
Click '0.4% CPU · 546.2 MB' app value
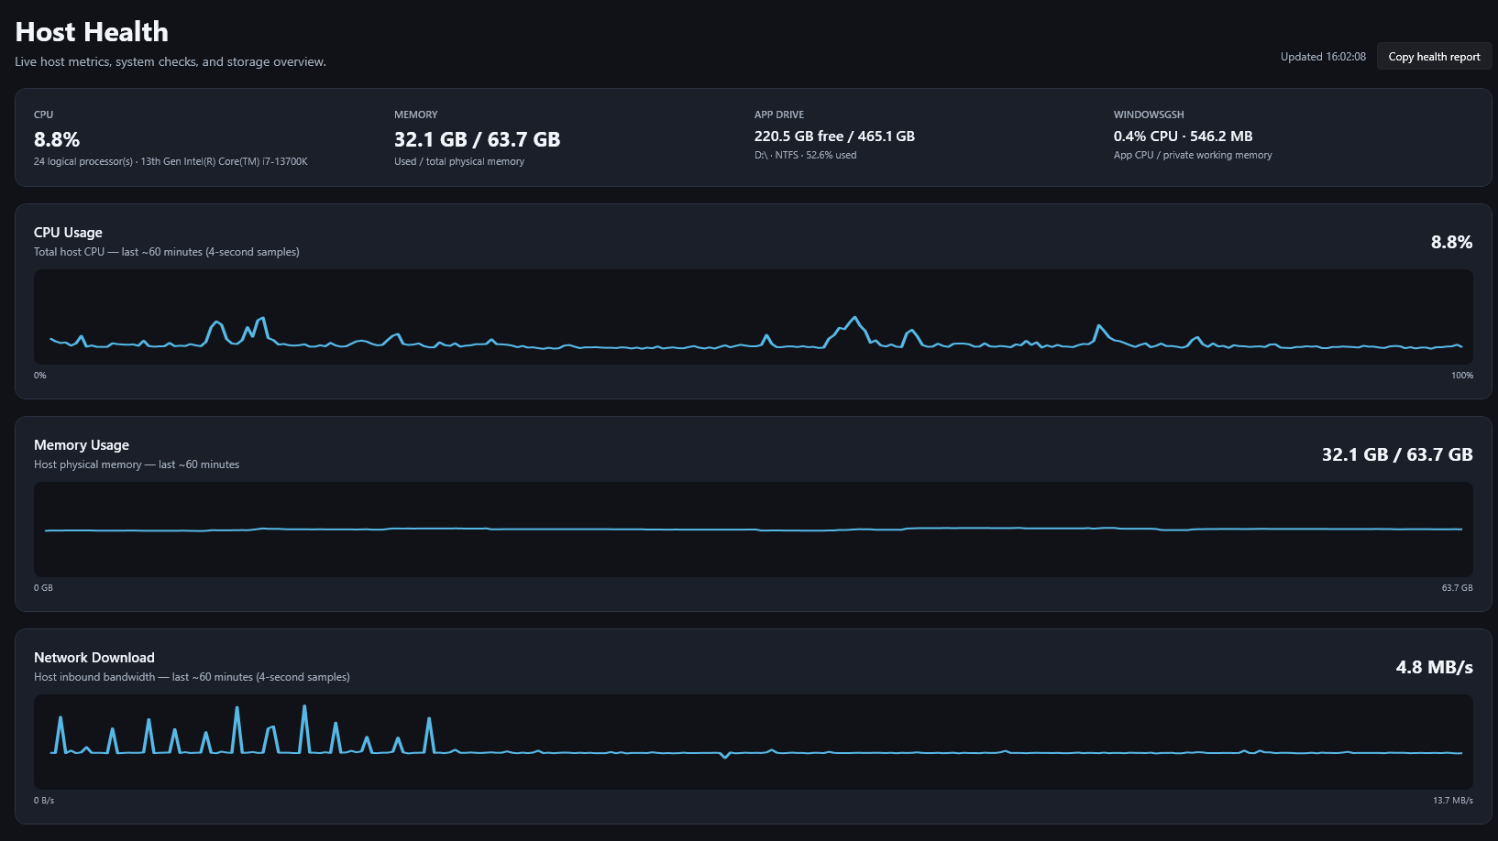(1183, 136)
